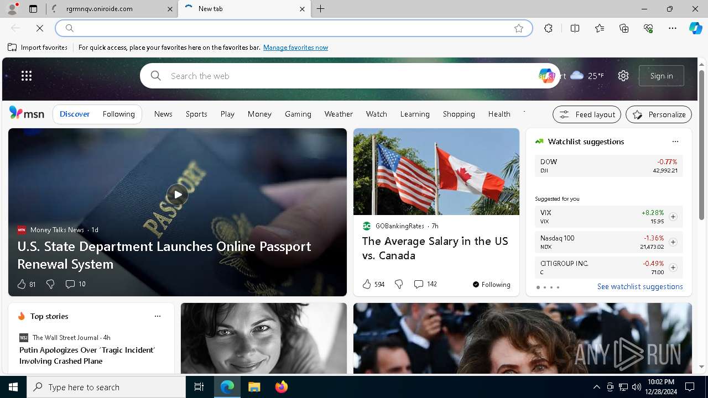Switch to the Following feed
708x398 pixels.
click(118, 114)
